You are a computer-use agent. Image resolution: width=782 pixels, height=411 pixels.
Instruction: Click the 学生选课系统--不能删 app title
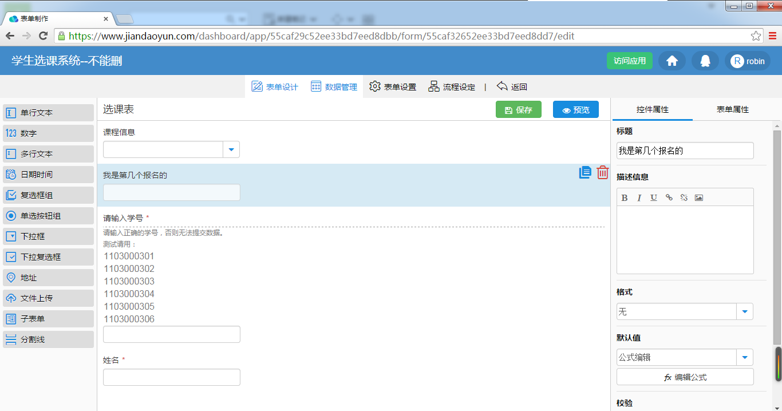coord(67,61)
